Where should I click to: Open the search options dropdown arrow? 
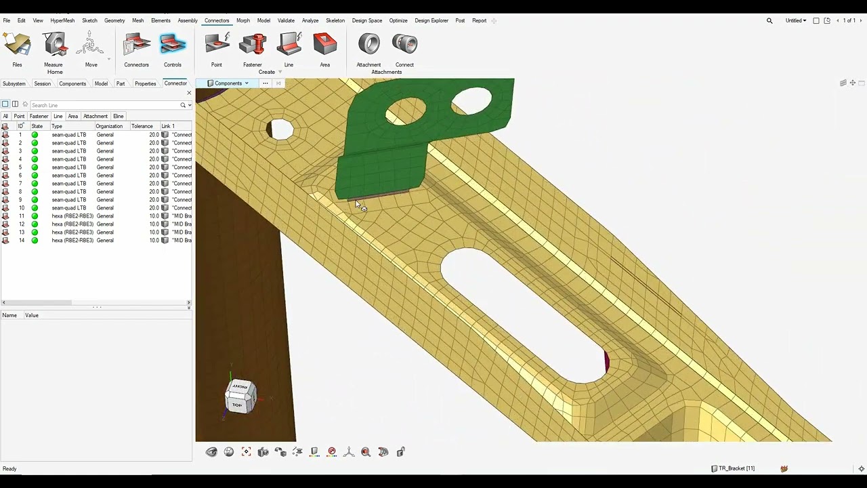(190, 105)
